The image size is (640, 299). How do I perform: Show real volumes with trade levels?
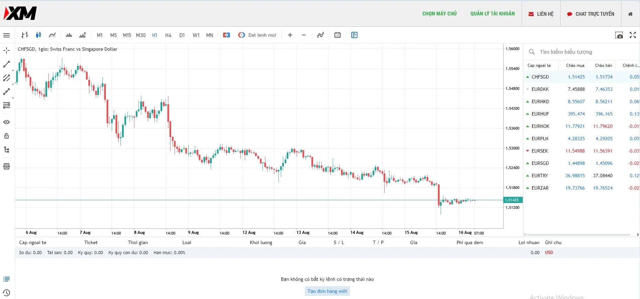82,35
